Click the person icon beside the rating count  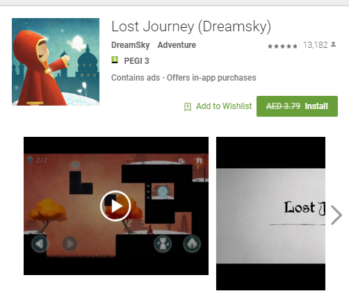tap(333, 44)
